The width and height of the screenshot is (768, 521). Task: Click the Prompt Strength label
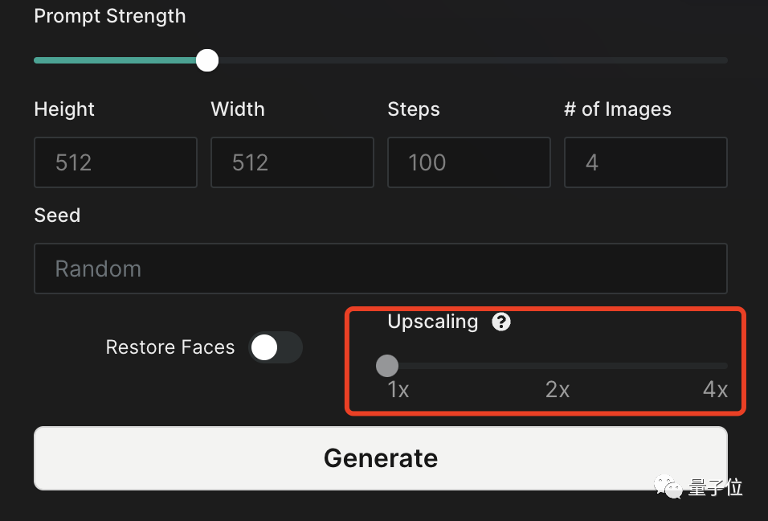[x=110, y=16]
